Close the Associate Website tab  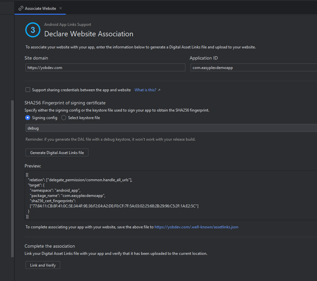tap(60, 9)
